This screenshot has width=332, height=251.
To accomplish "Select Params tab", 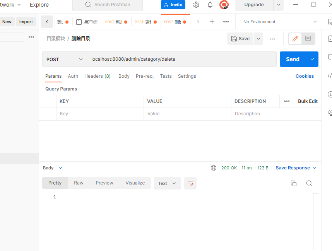I will tap(53, 76).
